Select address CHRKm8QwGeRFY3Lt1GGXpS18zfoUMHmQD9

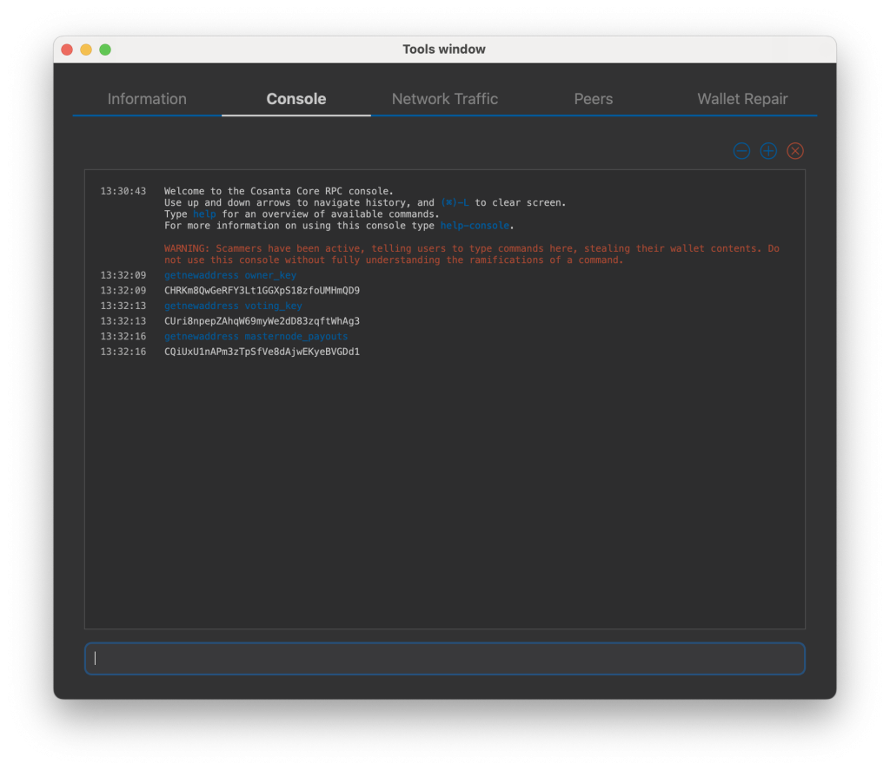pyautogui.click(x=262, y=290)
